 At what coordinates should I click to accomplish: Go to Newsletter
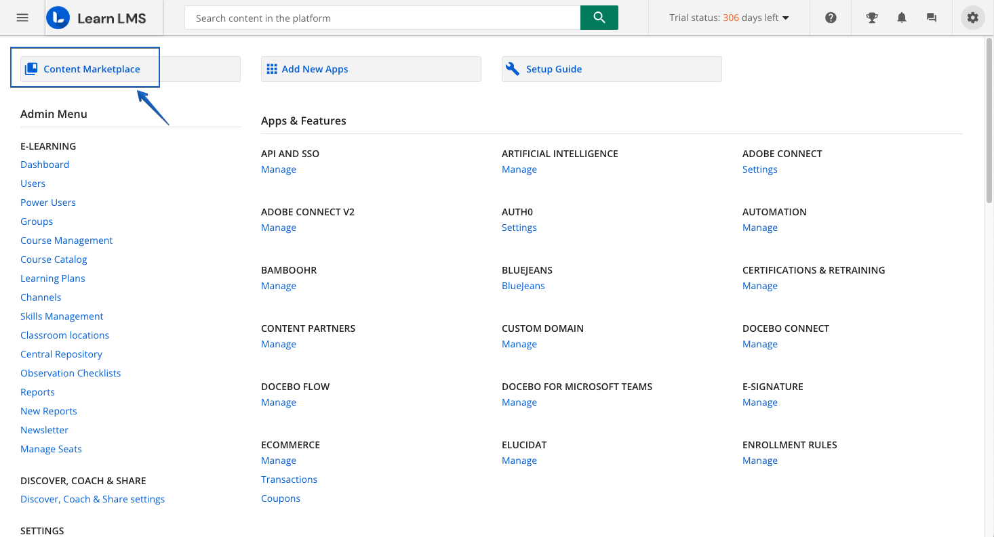coord(44,430)
